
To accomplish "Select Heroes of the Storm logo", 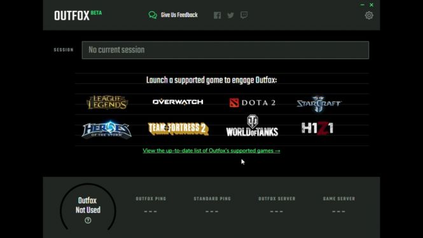I will pyautogui.click(x=107, y=130).
